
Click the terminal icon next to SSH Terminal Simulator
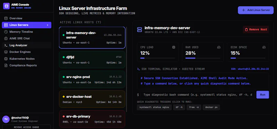coord(138,69)
